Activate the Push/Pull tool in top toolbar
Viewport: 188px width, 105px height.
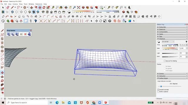click(x=31, y=8)
